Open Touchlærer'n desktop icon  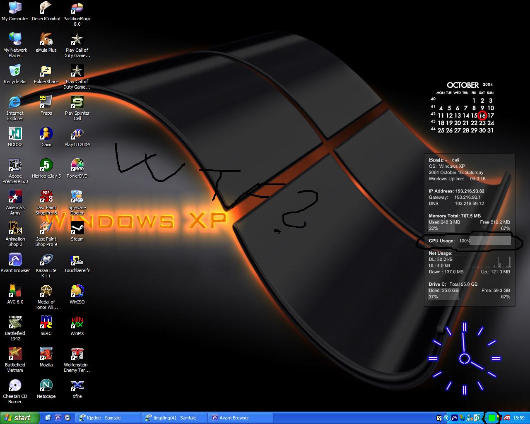tap(77, 263)
